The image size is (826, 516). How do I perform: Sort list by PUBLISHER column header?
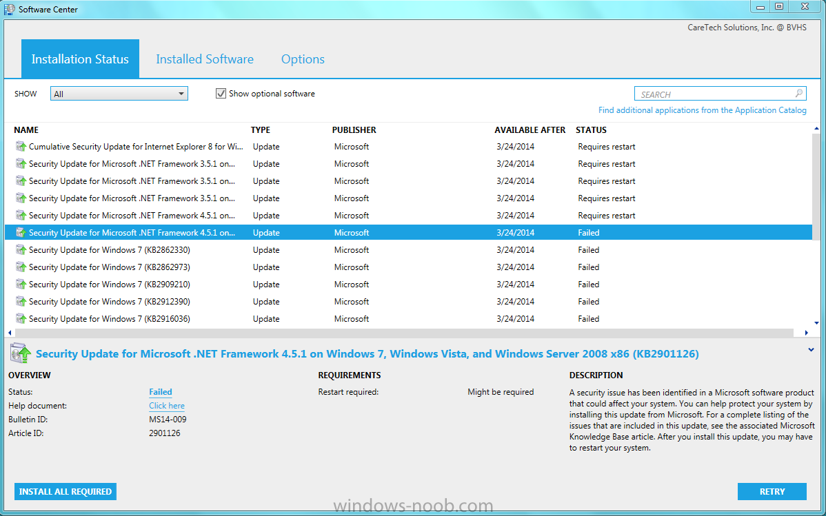pos(354,130)
